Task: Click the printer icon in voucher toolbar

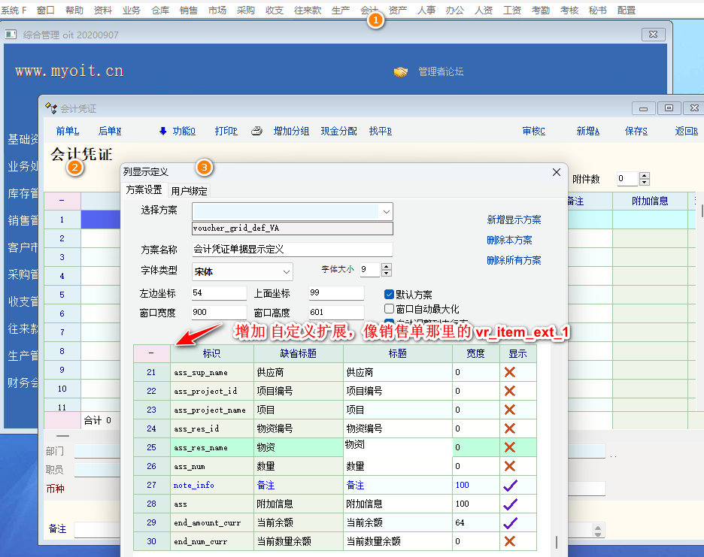Action: [256, 131]
